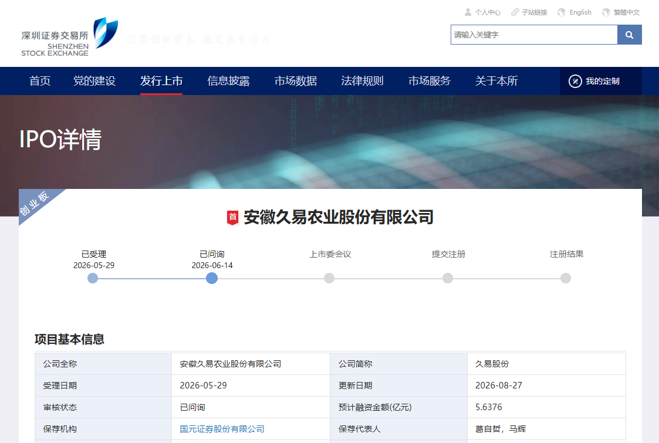Image resolution: width=659 pixels, height=443 pixels.
Task: Click the 保荐代表人 label cell
Action: click(399, 429)
